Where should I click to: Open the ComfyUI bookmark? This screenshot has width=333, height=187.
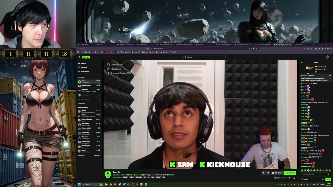pos(165,52)
